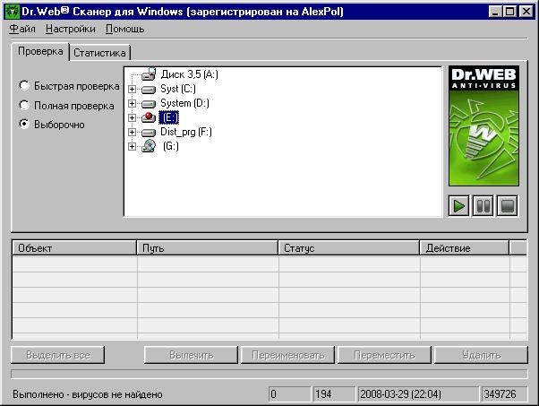Screen dimensions: 539x406
Task: Stop the scan with the stop button
Action: [508, 206]
